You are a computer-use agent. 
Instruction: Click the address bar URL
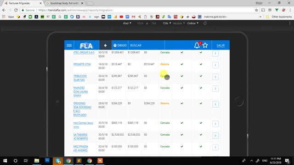coord(75,10)
